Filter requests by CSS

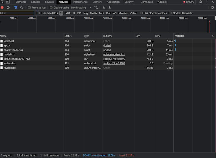coord(79,13)
